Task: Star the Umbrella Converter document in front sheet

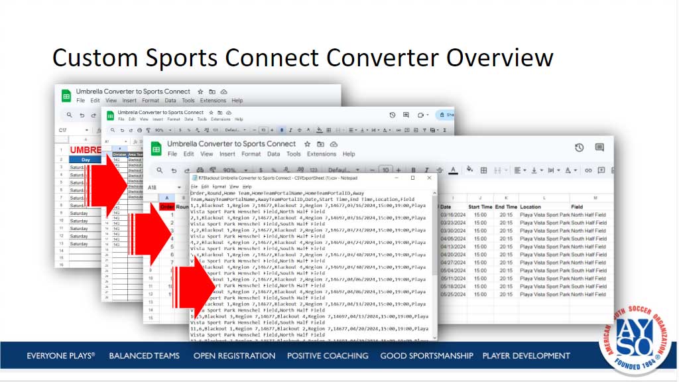Action: pos(308,144)
